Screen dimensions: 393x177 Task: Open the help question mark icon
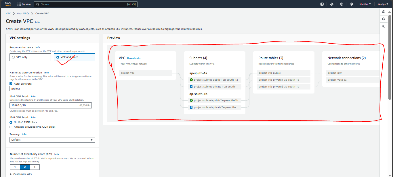(342, 4)
